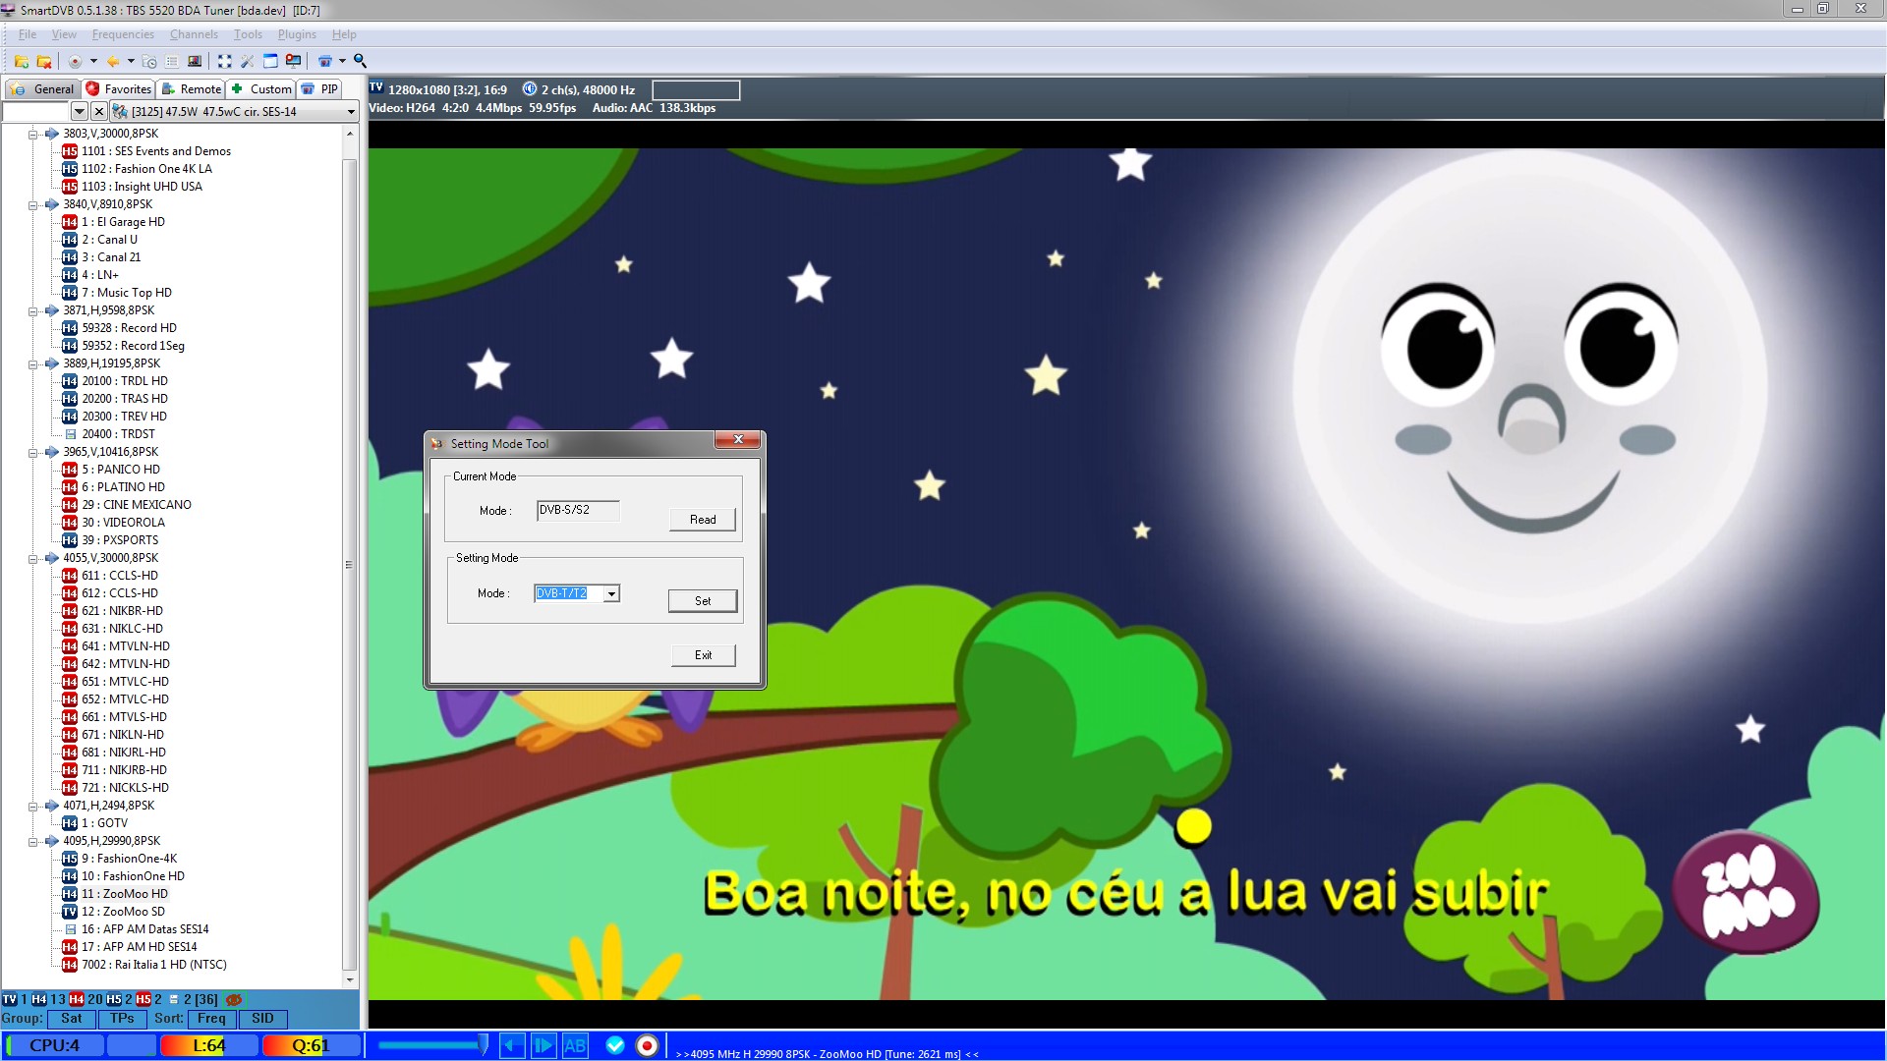Clear the filter with the X button
This screenshot has width=1887, height=1061.
[98, 112]
